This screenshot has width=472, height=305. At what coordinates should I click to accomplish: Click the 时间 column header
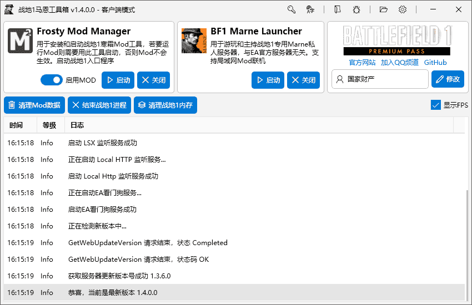[20, 125]
